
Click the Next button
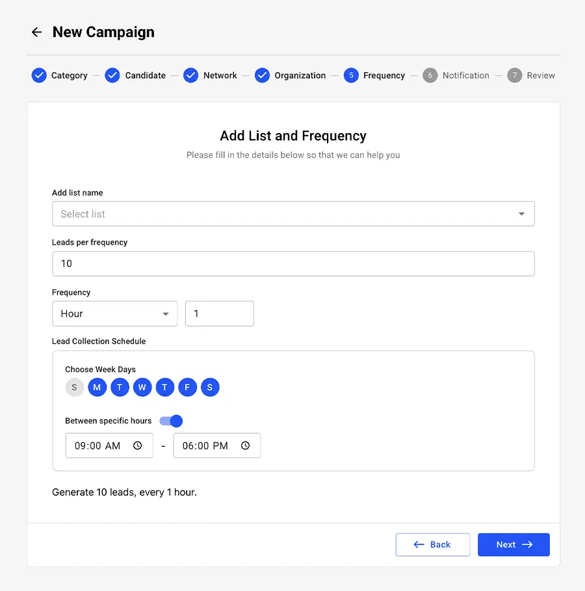click(513, 544)
